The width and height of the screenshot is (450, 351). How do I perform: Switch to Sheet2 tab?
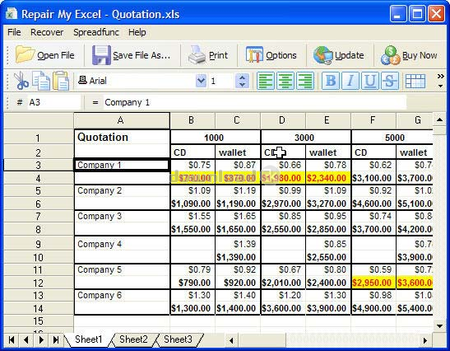(133, 339)
